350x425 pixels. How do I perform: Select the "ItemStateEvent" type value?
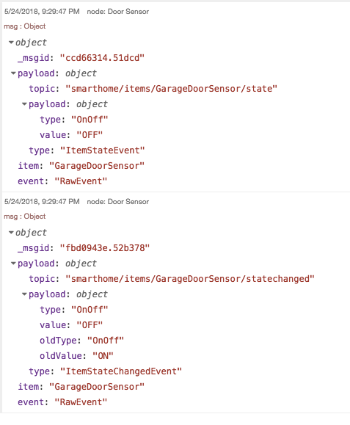[x=103, y=150]
